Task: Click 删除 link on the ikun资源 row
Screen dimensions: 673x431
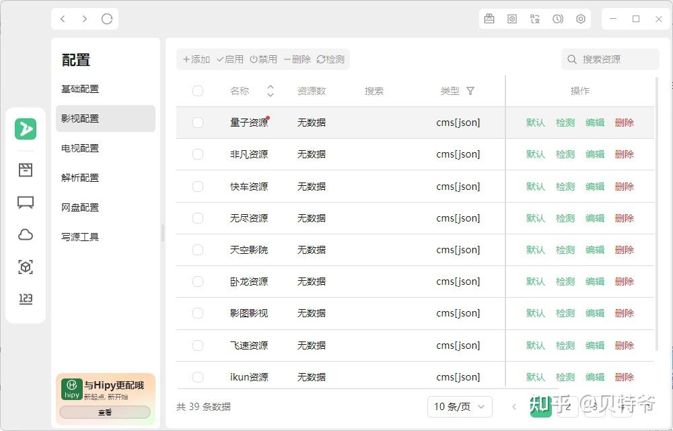Action: coord(625,377)
